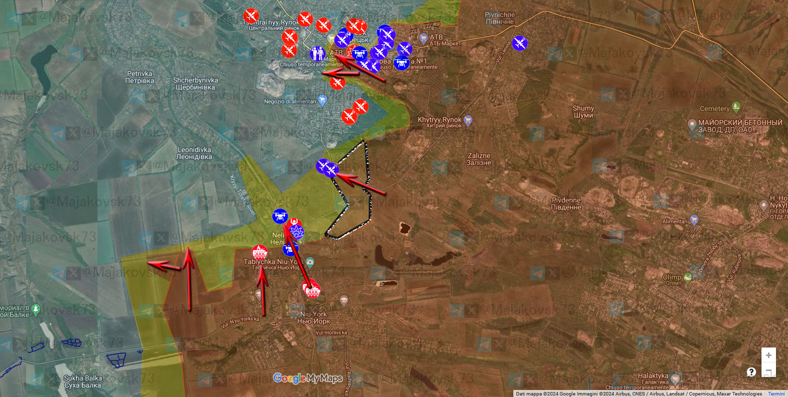Open the Khytryy Rynok shop pin

point(468,120)
